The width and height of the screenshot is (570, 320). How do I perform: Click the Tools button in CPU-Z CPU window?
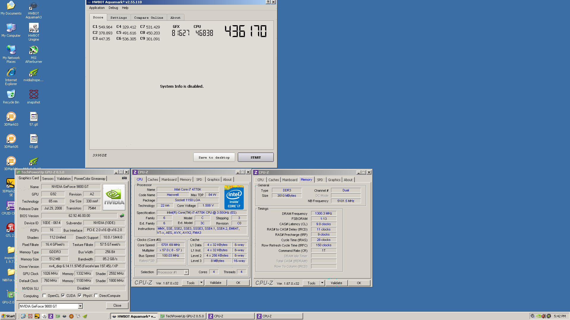[191, 283]
